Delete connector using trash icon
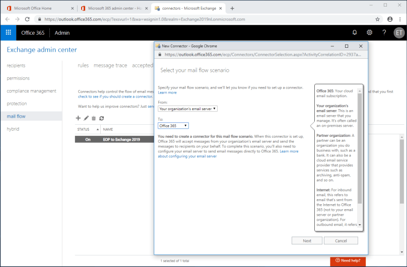Screen dimensions: 407x267 [94, 118]
